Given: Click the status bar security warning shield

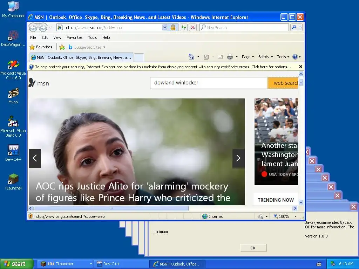Looking at the screenshot, I should [x=30, y=216].
